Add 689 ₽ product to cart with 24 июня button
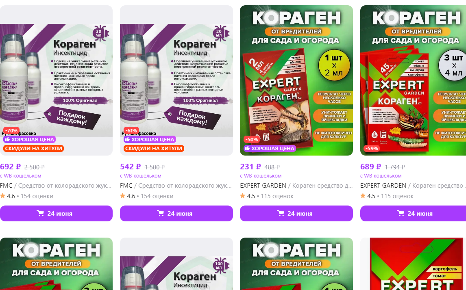The height and width of the screenshot is (290, 466). coord(413,213)
